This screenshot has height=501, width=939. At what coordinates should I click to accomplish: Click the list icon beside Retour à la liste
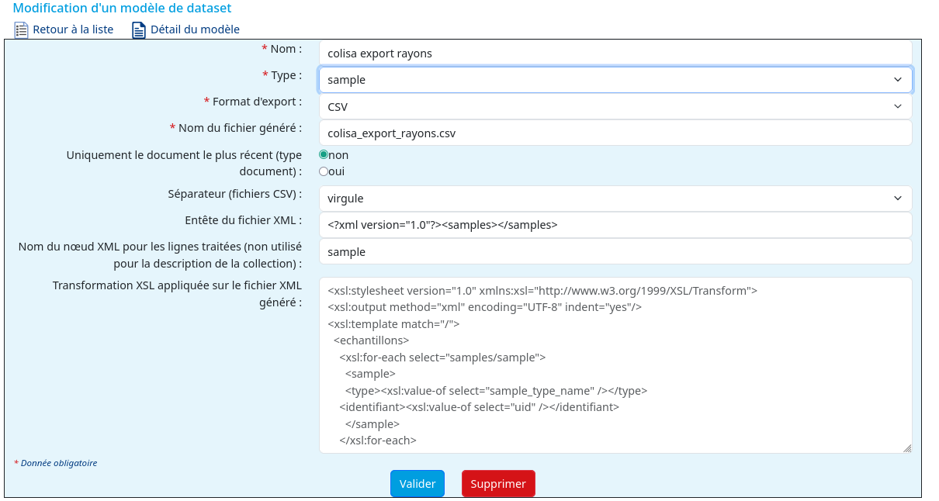pos(22,30)
